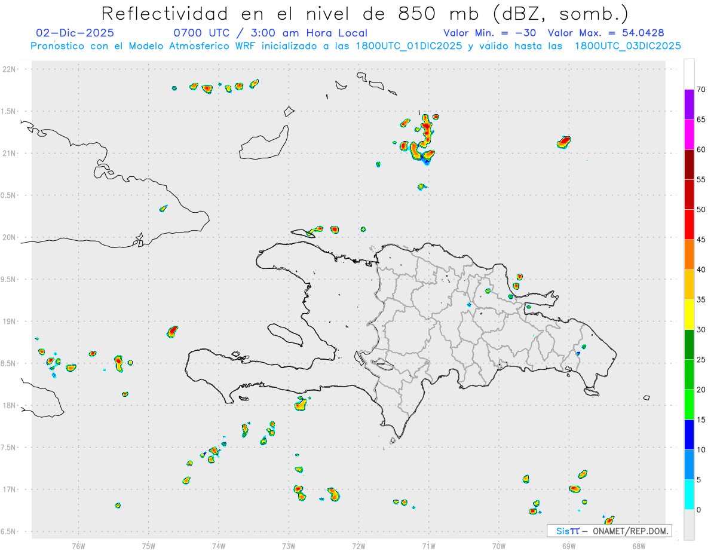This screenshot has height=554, width=717.
Task: Select the longitude label '75W'
Action: click(x=149, y=546)
